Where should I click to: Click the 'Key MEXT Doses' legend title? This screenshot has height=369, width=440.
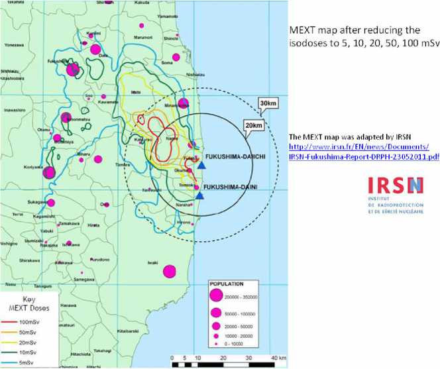pyautogui.click(x=29, y=303)
